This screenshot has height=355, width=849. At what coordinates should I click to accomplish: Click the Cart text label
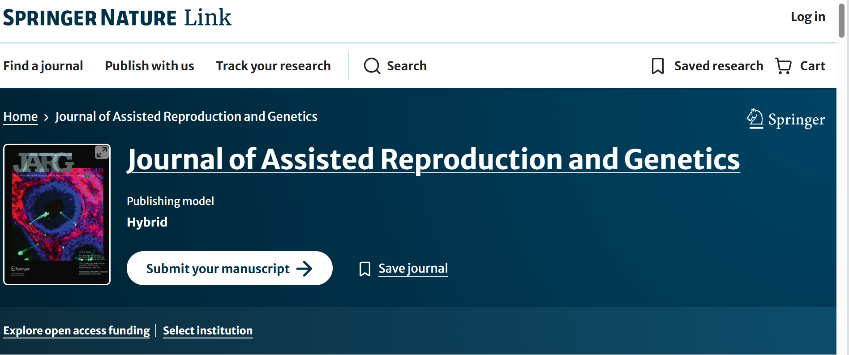click(813, 66)
